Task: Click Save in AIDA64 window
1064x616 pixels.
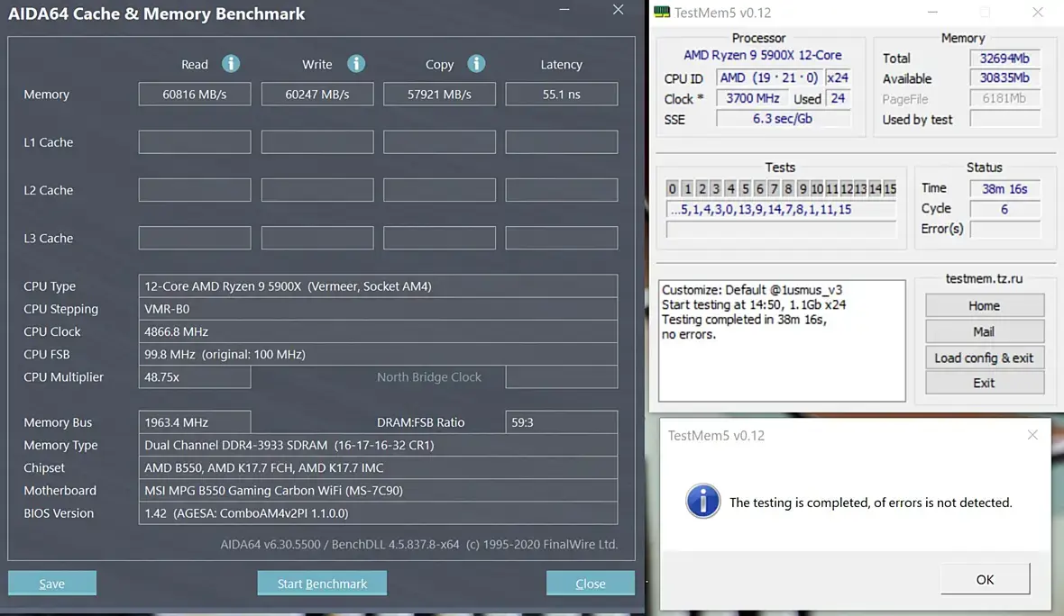Action: (52, 583)
